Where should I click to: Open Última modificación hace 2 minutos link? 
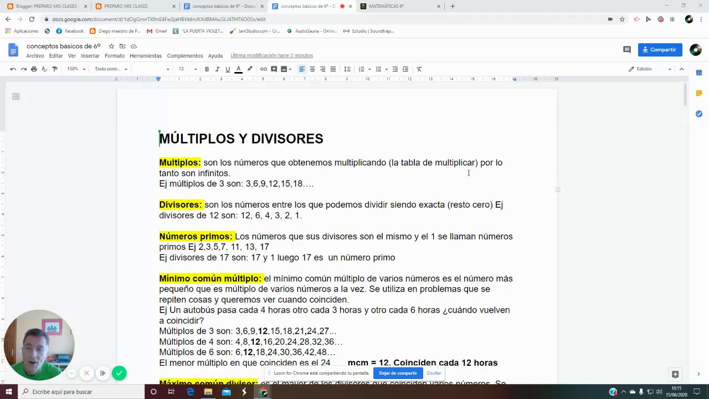[x=272, y=56]
